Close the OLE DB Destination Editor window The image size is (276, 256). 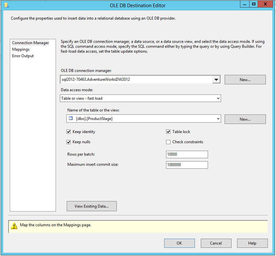click(x=265, y=4)
